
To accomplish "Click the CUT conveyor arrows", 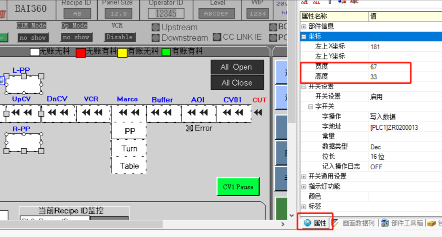I will (x=258, y=112).
